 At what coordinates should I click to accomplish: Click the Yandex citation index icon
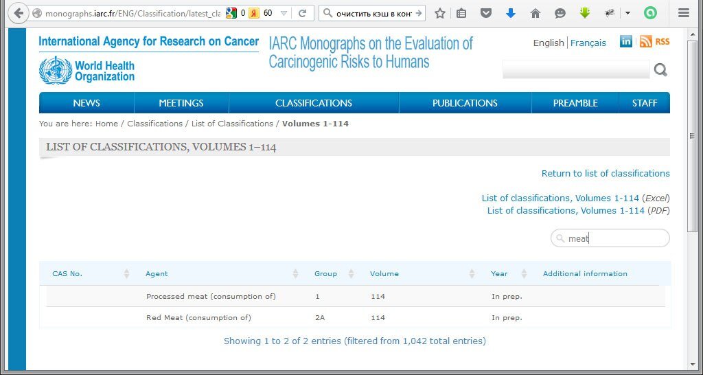point(254,14)
